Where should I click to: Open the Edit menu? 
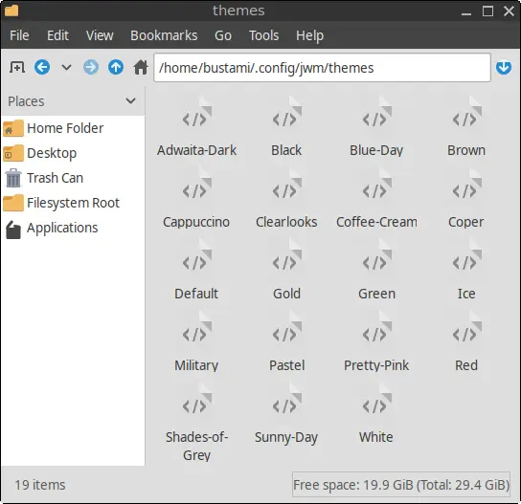57,35
